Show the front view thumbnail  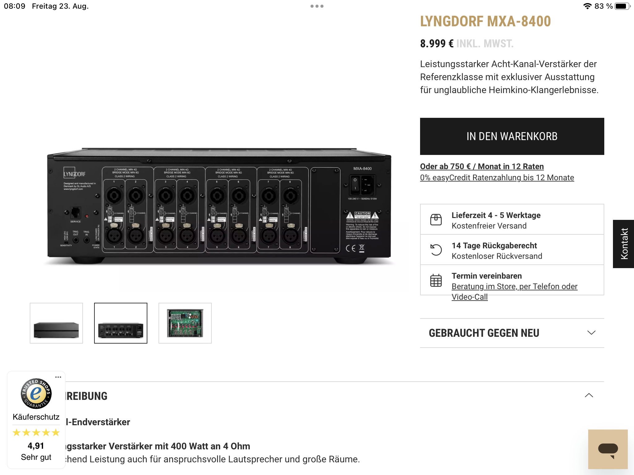(x=56, y=323)
